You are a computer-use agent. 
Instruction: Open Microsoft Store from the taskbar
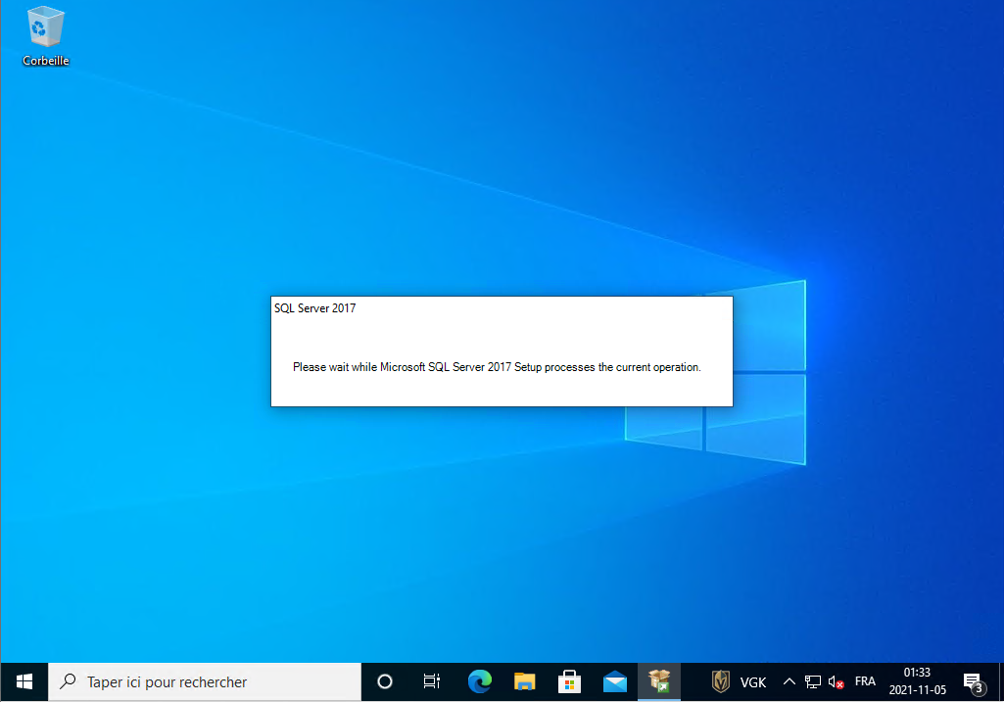point(570,681)
